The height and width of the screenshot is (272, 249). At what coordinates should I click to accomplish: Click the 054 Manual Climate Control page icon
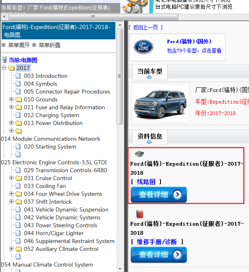pyautogui.click(x=18, y=257)
